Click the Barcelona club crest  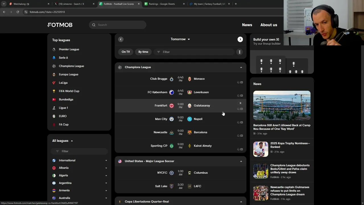click(x=190, y=132)
